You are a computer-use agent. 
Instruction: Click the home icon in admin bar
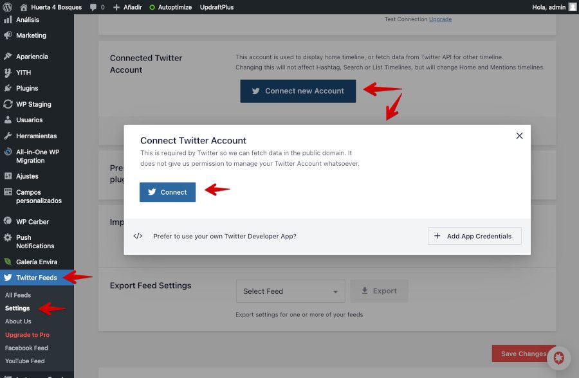pyautogui.click(x=24, y=7)
